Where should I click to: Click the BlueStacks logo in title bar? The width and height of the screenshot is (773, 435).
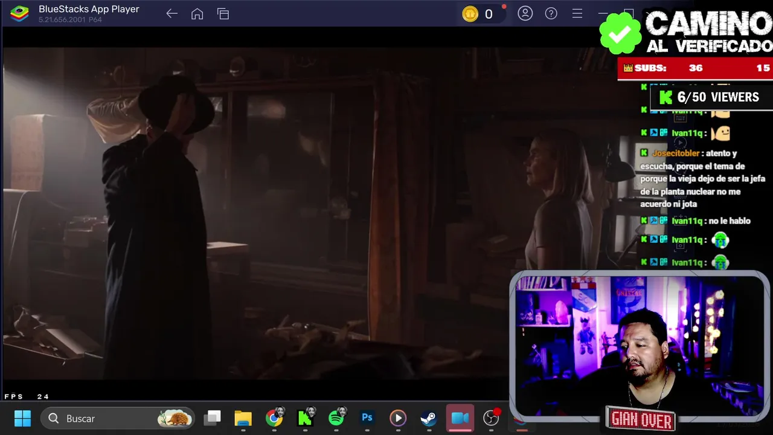[x=20, y=13]
